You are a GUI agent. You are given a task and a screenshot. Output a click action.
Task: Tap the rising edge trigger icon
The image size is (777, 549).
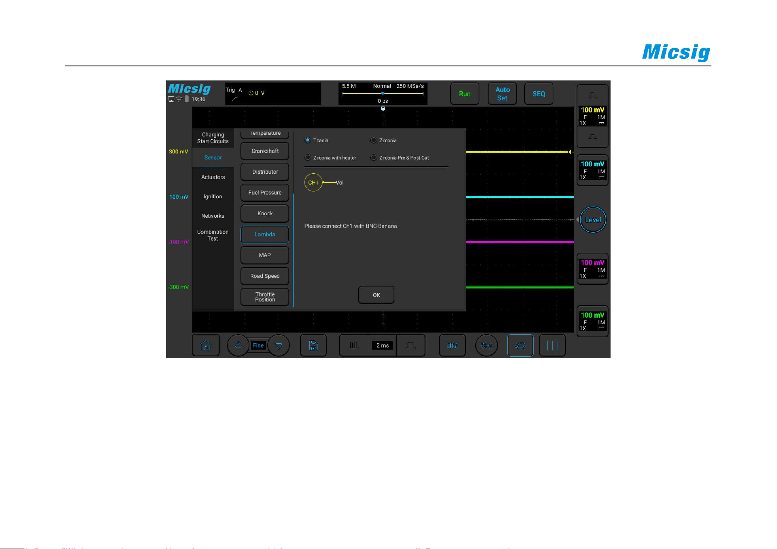pos(234,99)
